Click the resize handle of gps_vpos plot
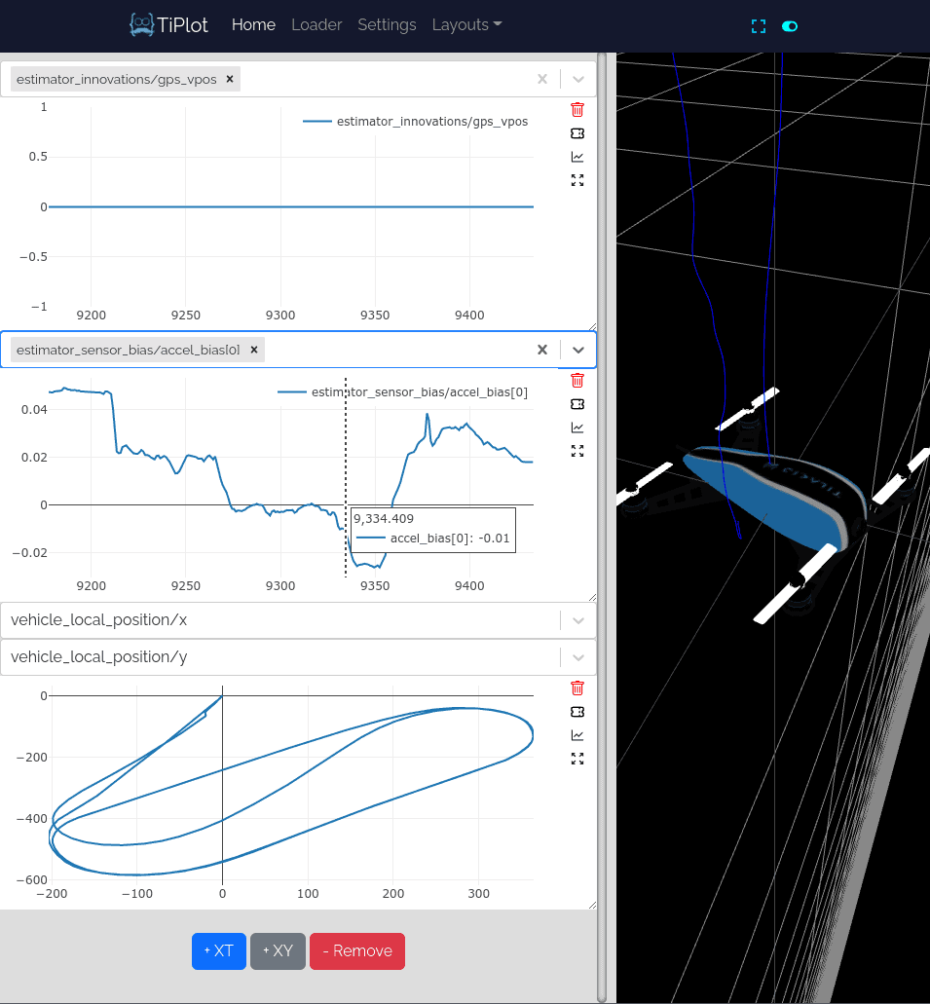This screenshot has height=1004, width=930. pyautogui.click(x=592, y=327)
